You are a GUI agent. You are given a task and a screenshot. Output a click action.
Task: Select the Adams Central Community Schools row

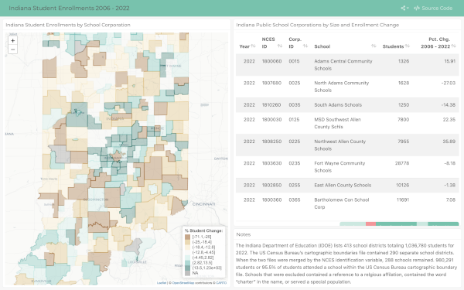tap(347, 65)
